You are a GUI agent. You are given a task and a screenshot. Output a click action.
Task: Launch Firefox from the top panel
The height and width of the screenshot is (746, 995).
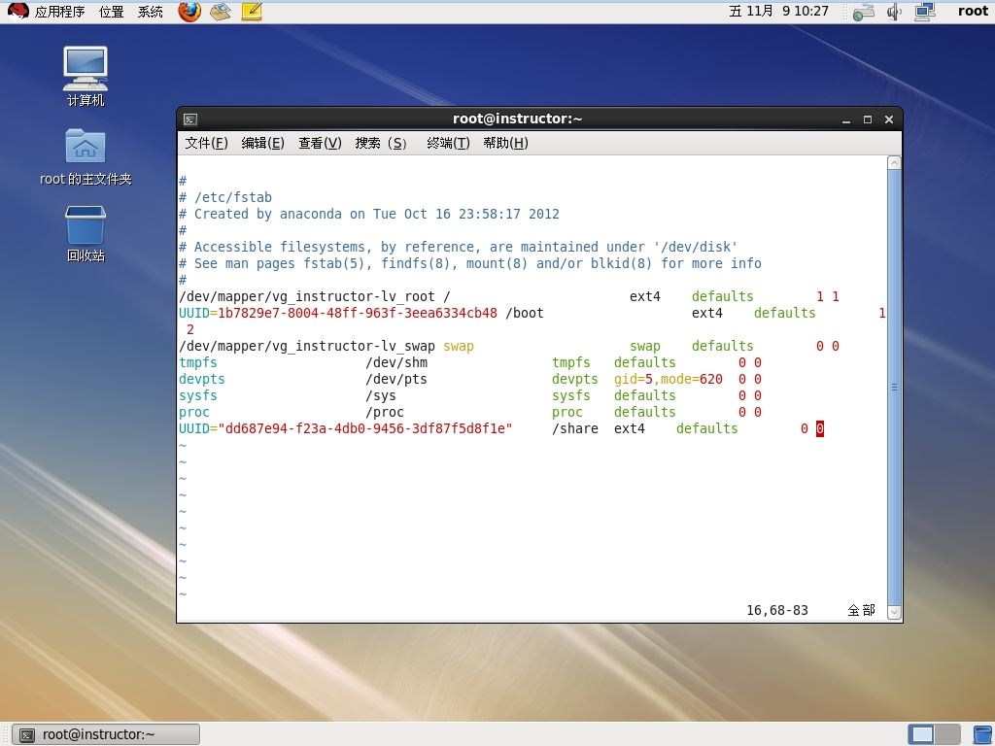189,12
